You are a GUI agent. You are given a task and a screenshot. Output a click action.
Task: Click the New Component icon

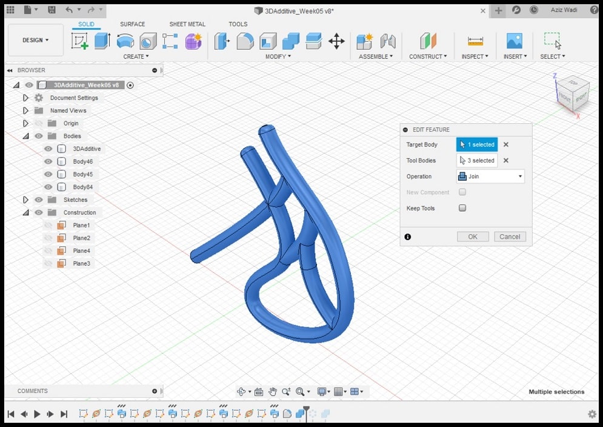[364, 41]
